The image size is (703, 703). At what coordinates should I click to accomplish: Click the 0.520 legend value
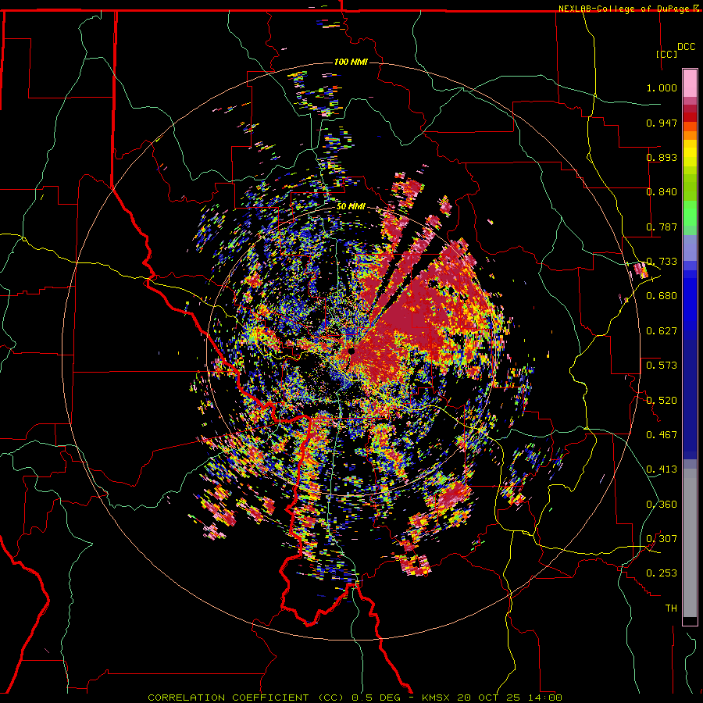pos(662,401)
